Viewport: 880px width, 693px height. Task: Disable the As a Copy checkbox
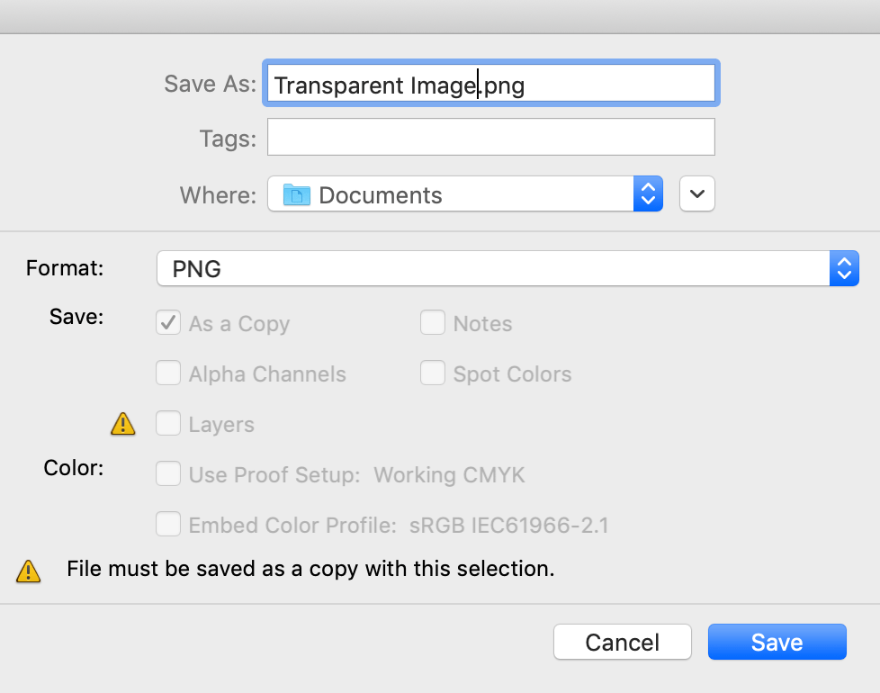tap(167, 322)
